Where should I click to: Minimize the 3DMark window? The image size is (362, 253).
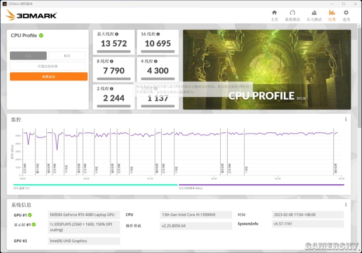click(x=332, y=3)
